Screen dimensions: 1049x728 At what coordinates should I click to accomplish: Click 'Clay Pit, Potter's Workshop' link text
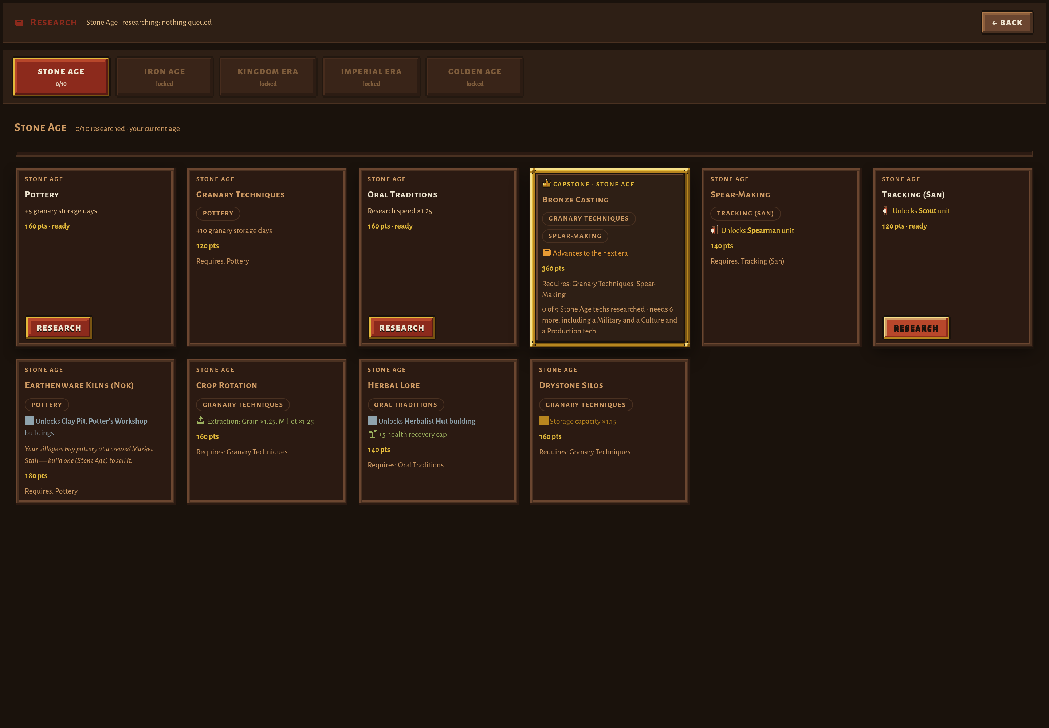tap(104, 420)
